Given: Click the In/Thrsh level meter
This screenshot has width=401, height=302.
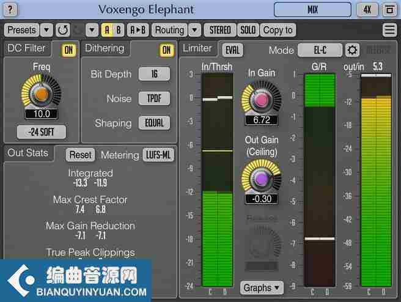Looking at the screenshot, I should (217, 180).
